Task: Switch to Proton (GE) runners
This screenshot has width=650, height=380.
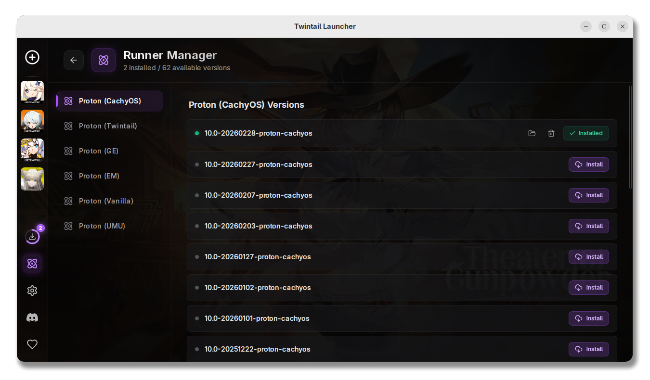Action: (109, 151)
